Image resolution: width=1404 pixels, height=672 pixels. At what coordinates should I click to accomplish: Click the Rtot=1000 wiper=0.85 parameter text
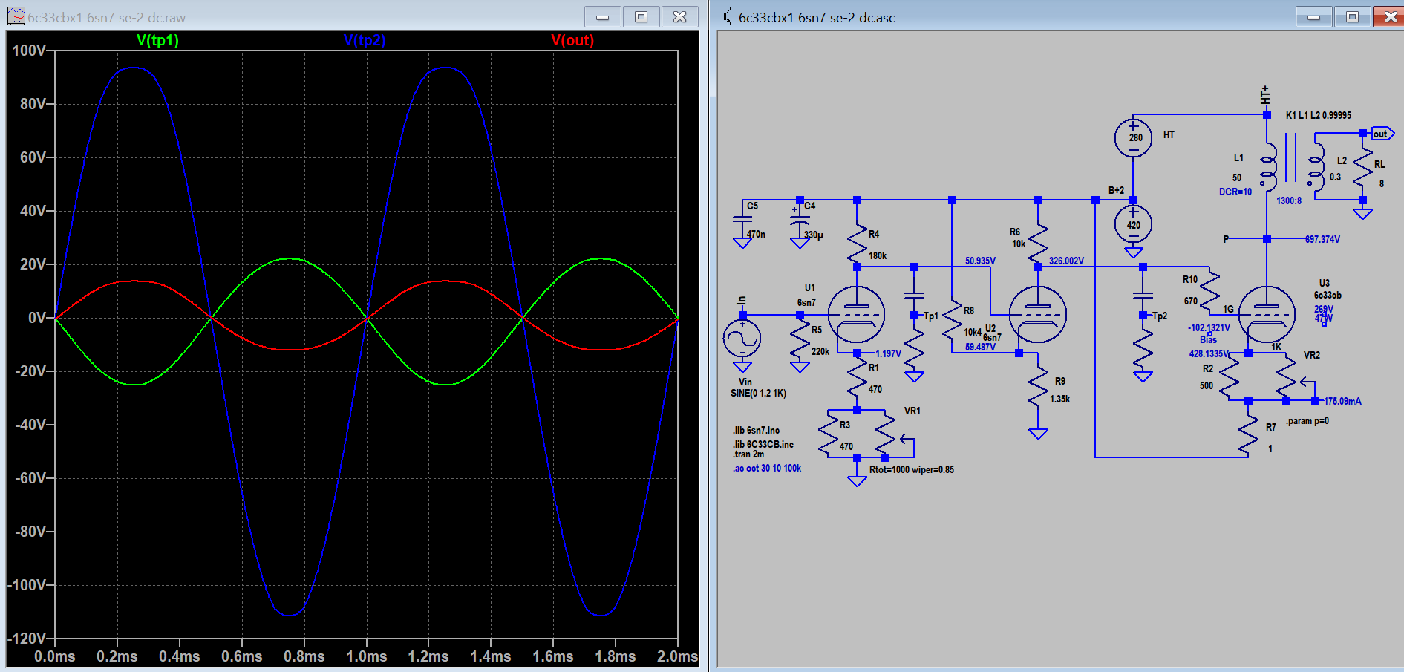[x=912, y=469]
